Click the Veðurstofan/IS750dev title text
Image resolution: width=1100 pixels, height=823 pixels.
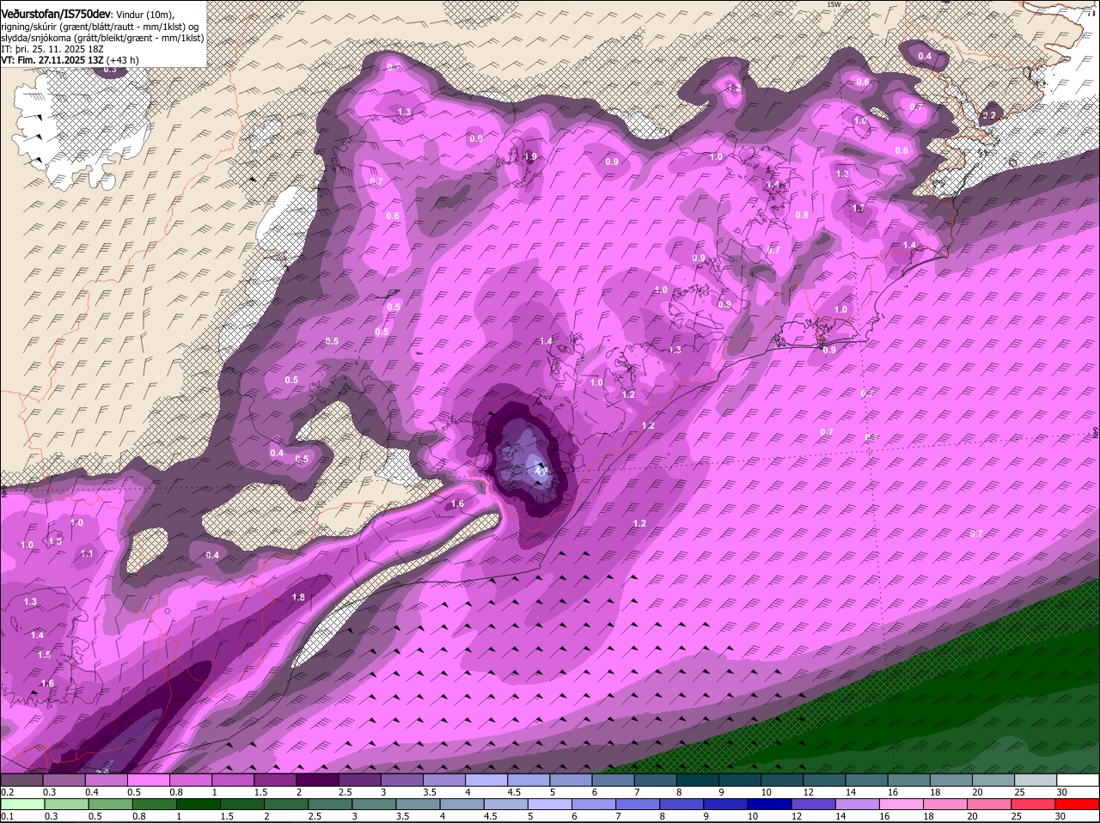[x=55, y=15]
